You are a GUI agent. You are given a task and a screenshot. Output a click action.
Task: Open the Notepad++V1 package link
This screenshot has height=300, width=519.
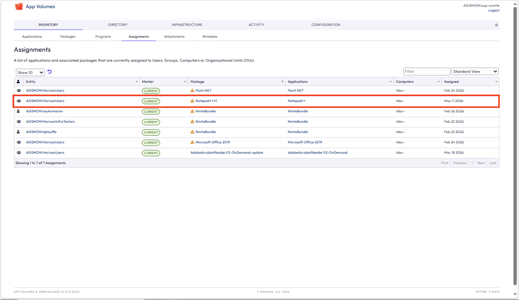coord(206,101)
